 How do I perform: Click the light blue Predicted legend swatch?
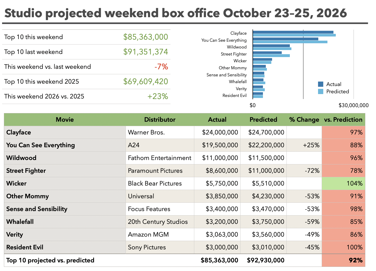click(321, 91)
